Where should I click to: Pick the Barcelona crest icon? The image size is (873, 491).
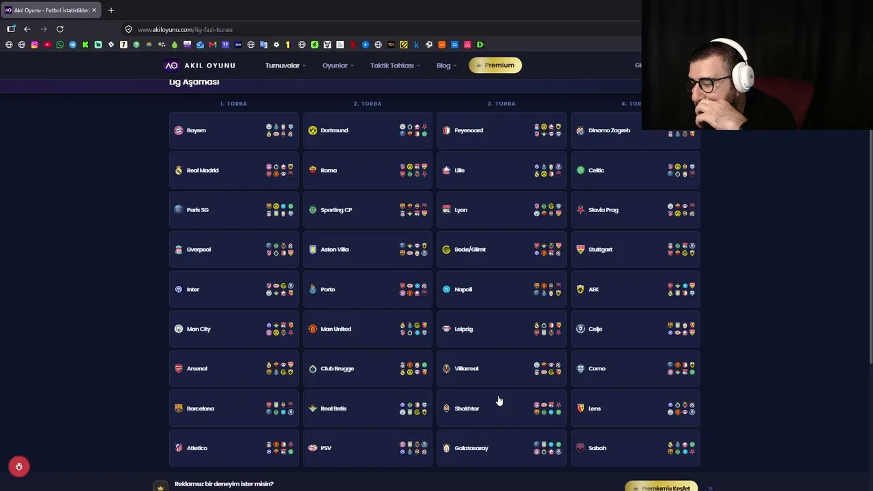[179, 408]
